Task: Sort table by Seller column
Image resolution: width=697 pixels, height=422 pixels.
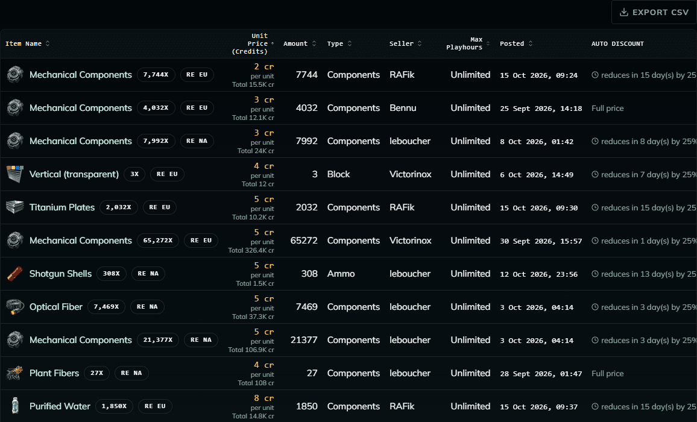Action: (405, 43)
